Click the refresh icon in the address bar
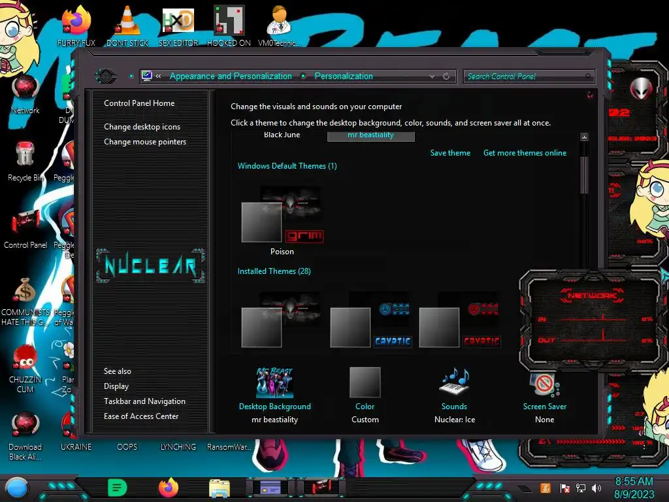 pyautogui.click(x=446, y=76)
